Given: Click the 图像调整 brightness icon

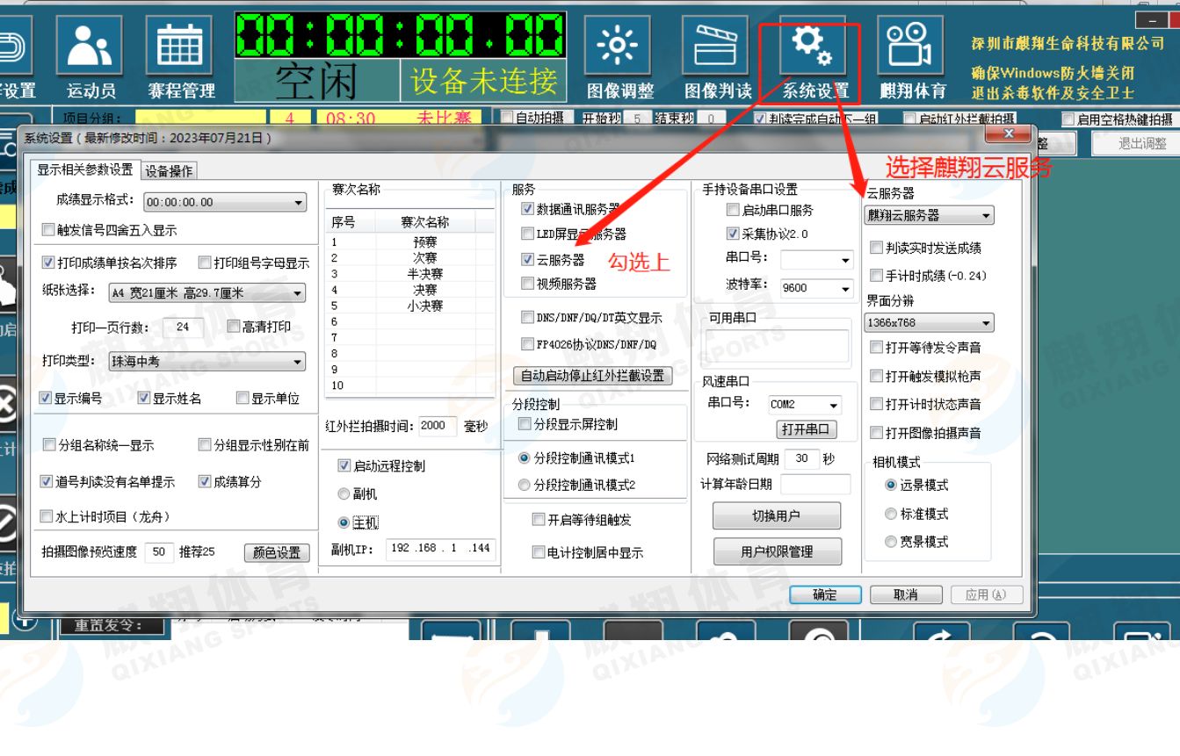Looking at the screenshot, I should tap(620, 46).
